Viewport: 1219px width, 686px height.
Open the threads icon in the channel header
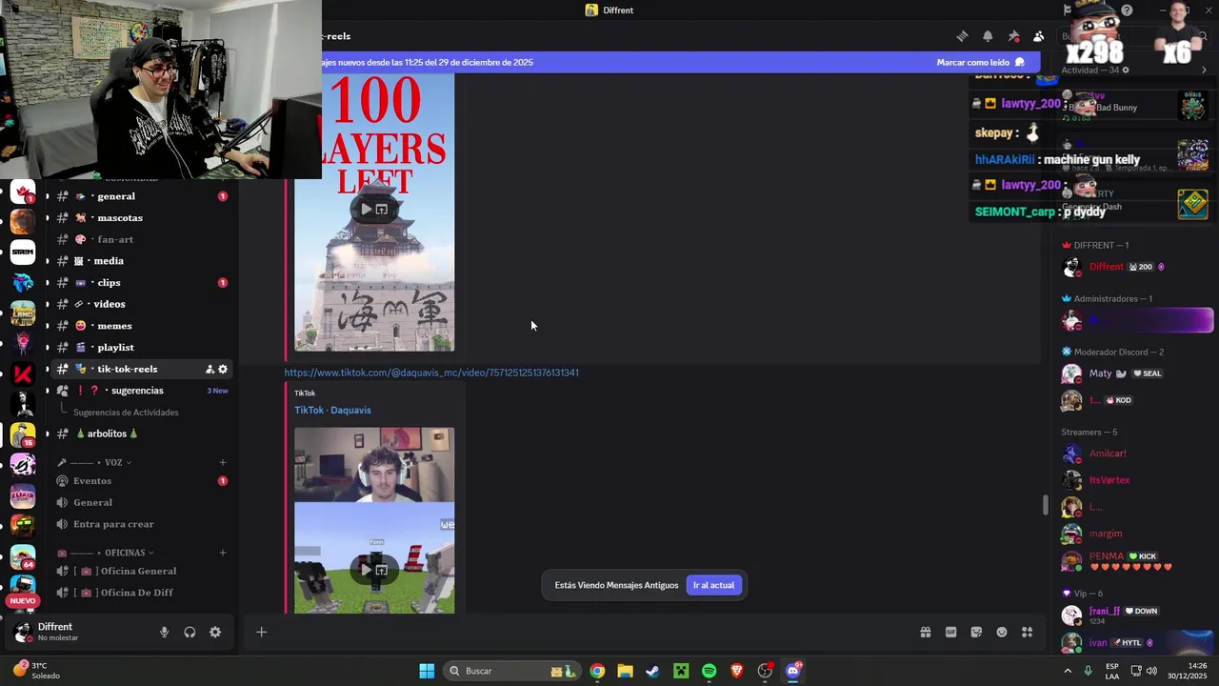point(962,36)
